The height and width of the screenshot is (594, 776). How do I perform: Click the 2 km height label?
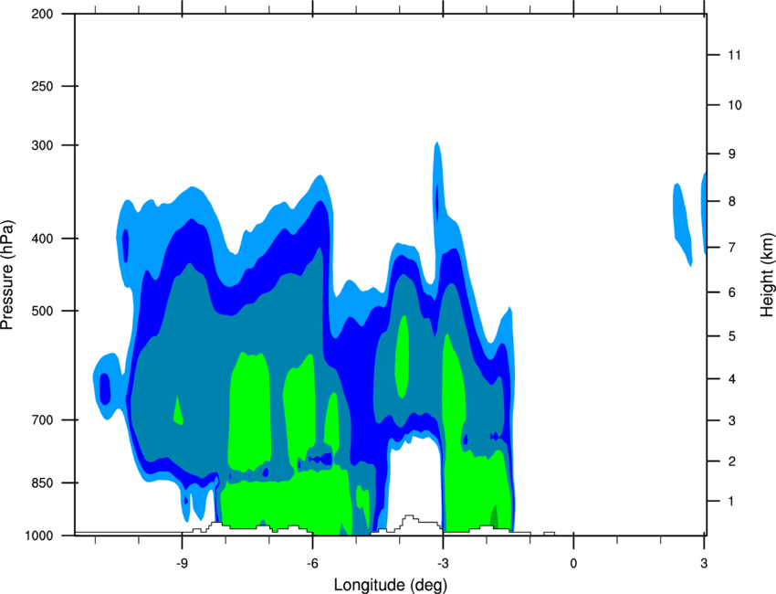tap(732, 461)
